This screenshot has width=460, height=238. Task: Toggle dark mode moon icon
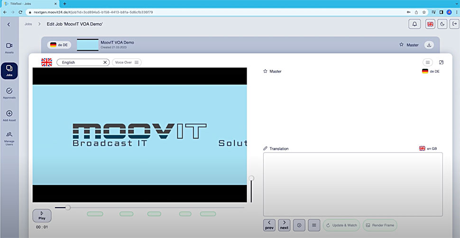(x=442, y=24)
